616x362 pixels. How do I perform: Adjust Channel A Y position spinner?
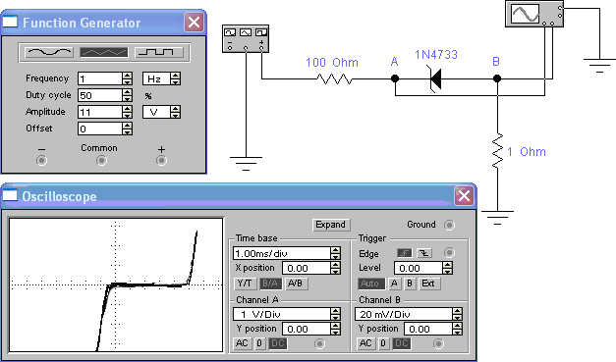coord(335,329)
